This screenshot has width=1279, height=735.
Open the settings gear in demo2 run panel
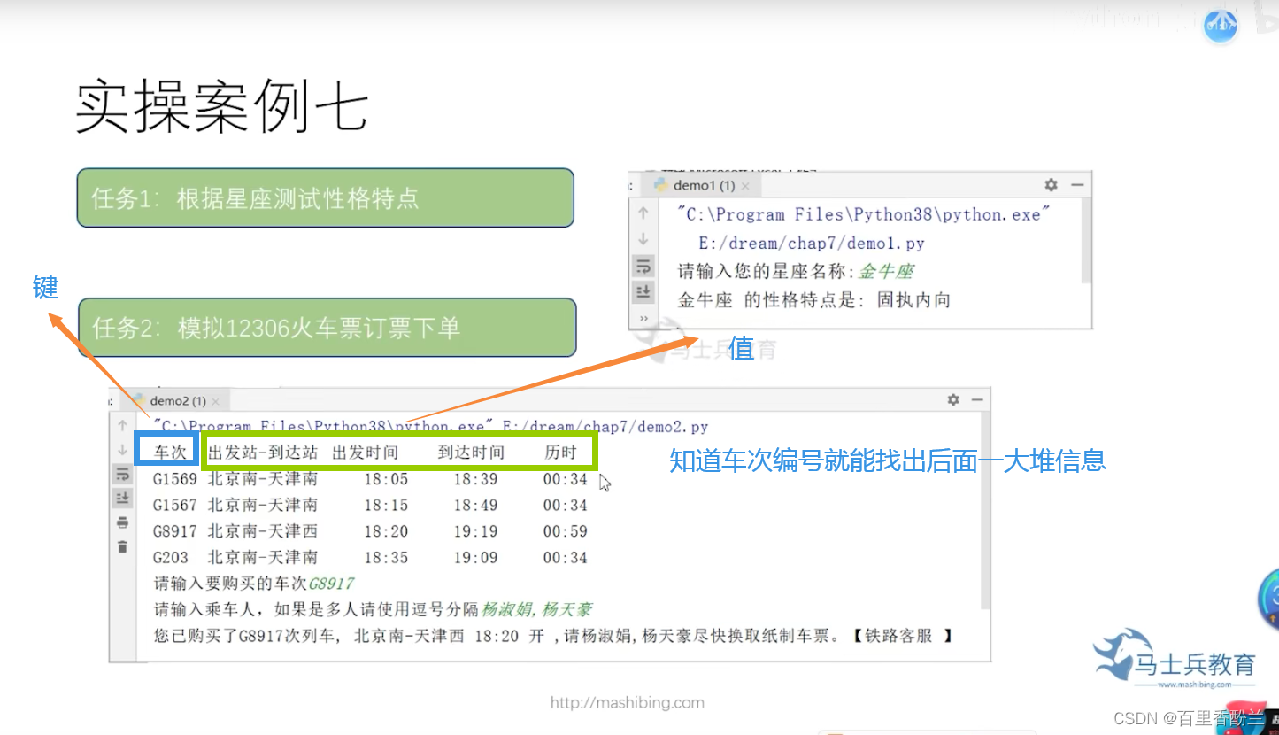pos(953,399)
